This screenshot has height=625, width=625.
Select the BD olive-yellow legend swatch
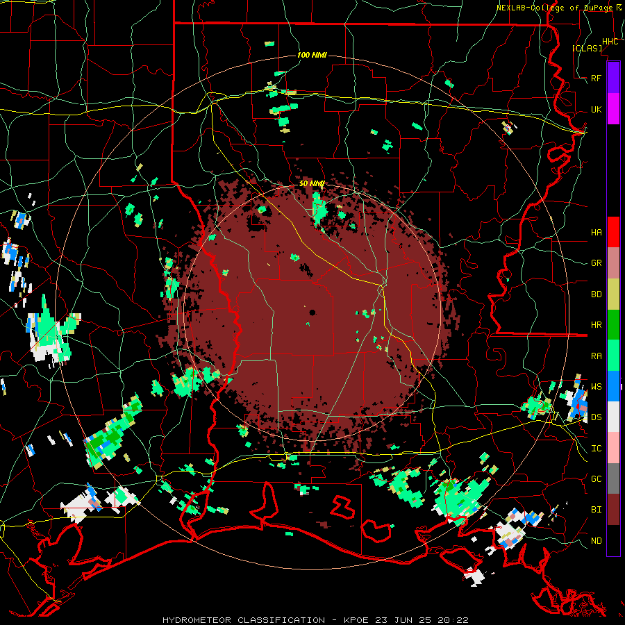[x=613, y=294]
